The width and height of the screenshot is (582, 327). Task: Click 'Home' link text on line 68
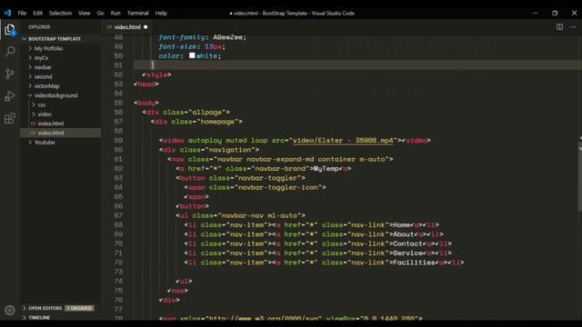tap(401, 225)
